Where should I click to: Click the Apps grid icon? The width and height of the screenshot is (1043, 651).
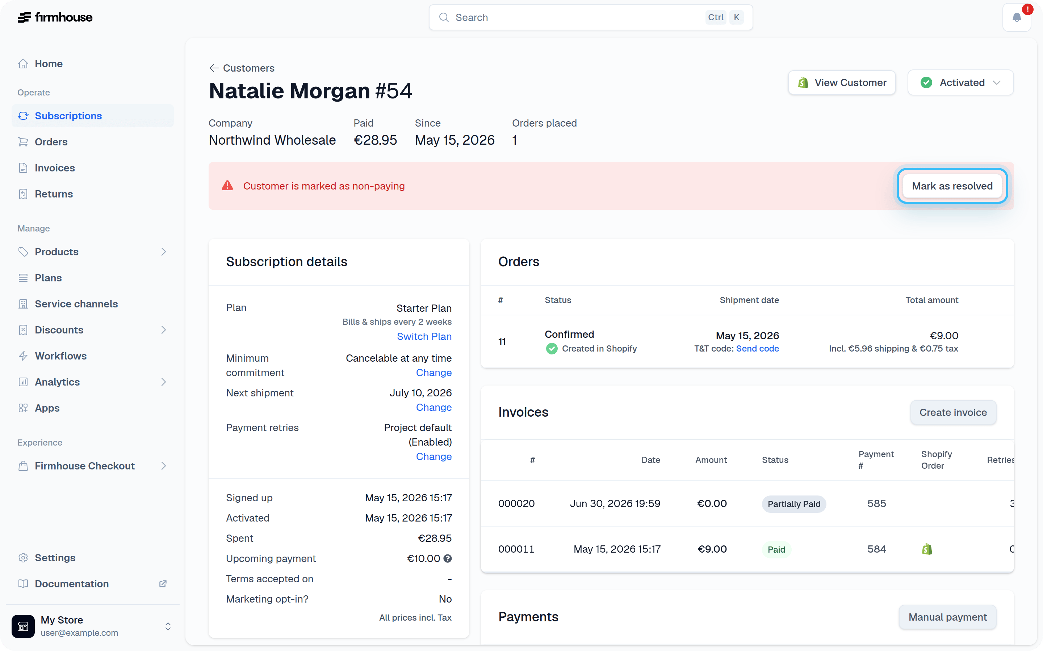click(x=23, y=408)
